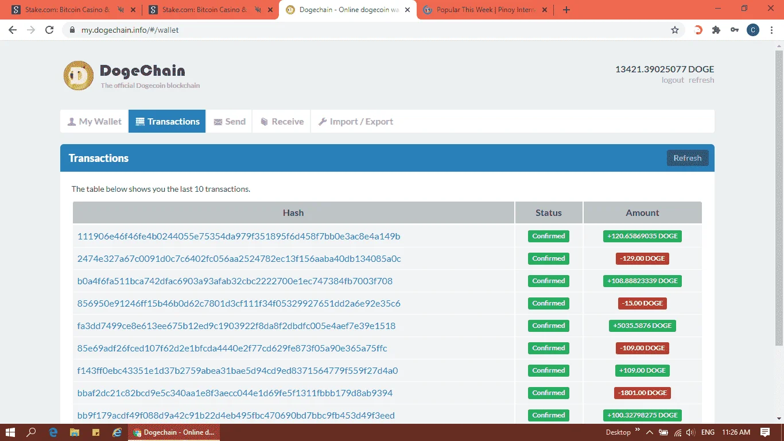Bookmark this page with the star icon

[675, 30]
